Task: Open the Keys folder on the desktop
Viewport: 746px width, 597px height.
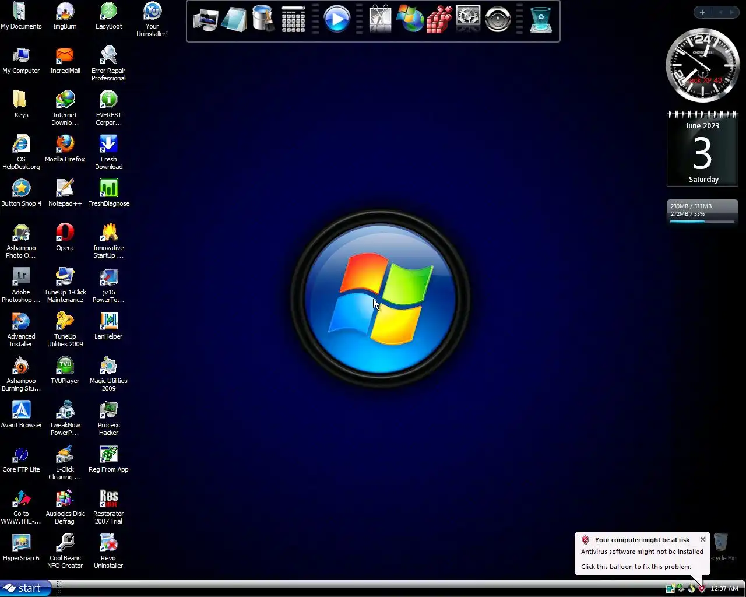Action: pos(21,105)
